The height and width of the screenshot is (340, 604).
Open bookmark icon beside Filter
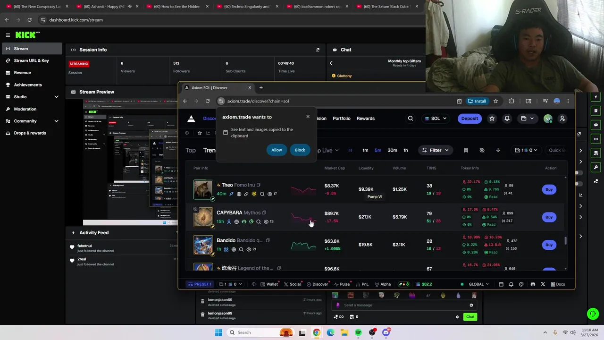(x=466, y=150)
